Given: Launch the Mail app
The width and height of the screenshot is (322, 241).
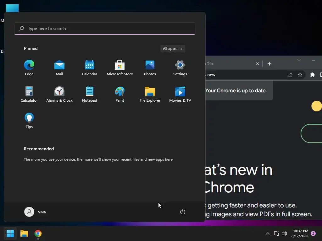Looking at the screenshot, I should click(x=59, y=68).
